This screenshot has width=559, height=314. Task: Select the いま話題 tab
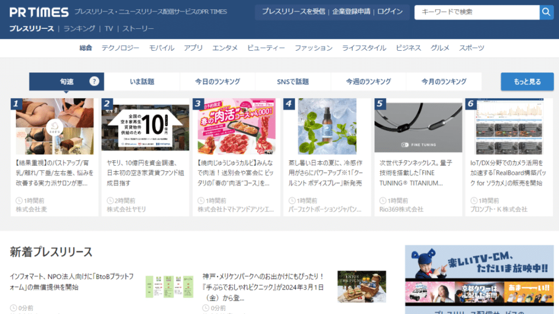(142, 82)
